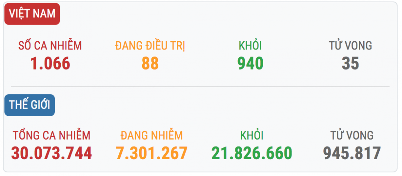402x176 pixels.
Task: Click the blue THẾ GIỚI badge
Action: pos(29,105)
